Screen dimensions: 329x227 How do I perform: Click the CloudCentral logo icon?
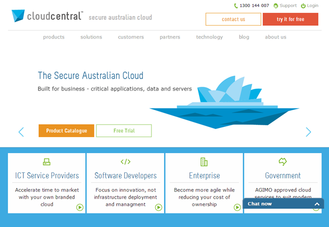(x=19, y=16)
